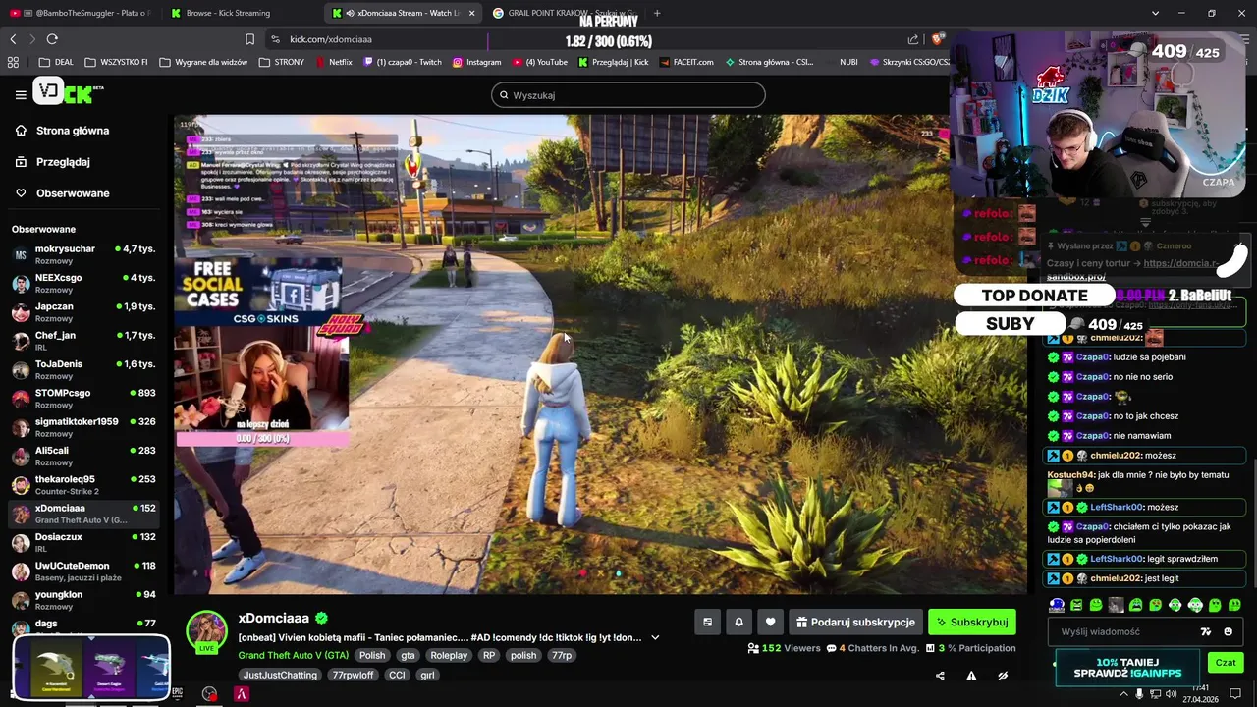Open the browser tab list dropdown arrow
The height and width of the screenshot is (707, 1257).
tap(1155, 13)
